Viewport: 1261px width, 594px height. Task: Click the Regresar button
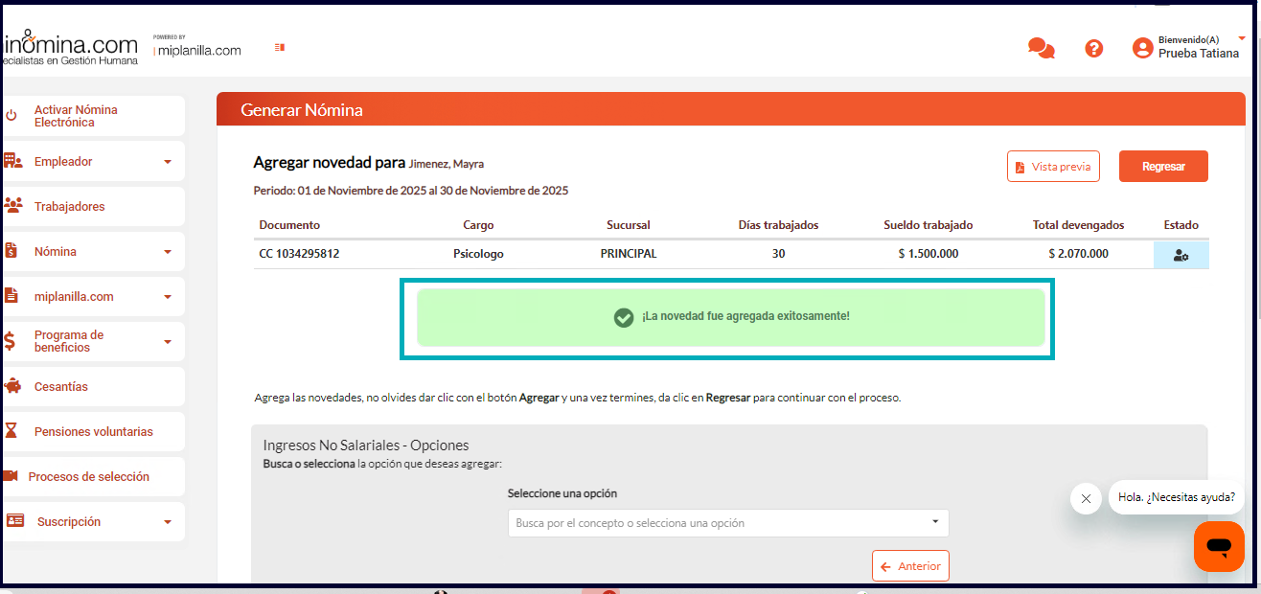1162,166
